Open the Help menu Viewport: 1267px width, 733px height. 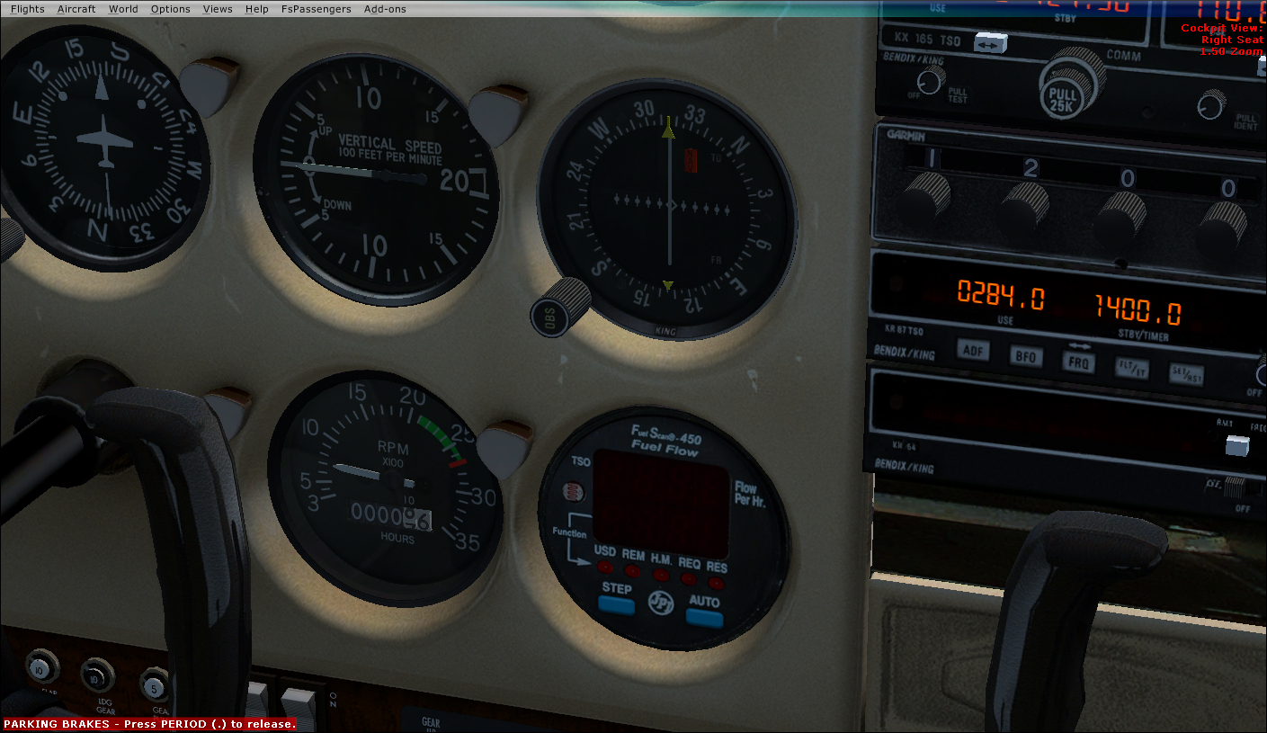256,9
